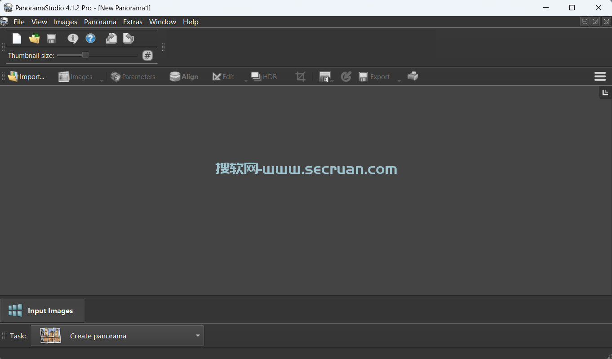Minimize the inner document window
The image size is (612, 359).
(585, 21)
